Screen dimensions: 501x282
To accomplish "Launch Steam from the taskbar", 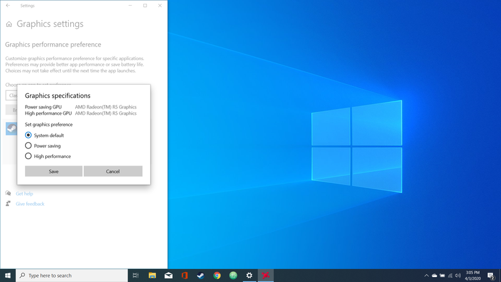I will [201, 276].
